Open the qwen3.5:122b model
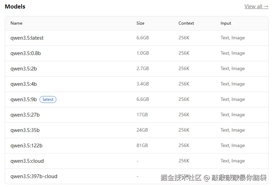 pyautogui.click(x=26, y=146)
